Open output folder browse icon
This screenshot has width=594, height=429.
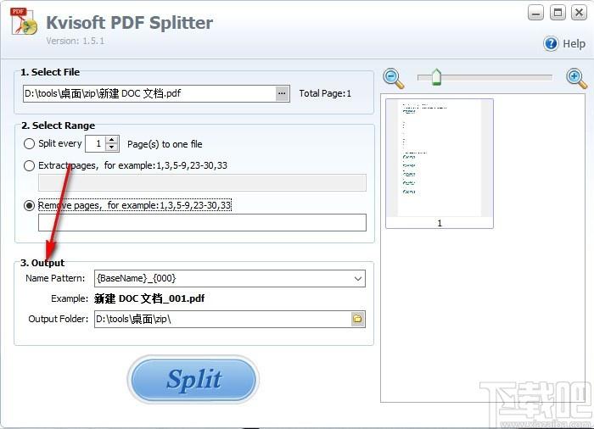(x=357, y=319)
